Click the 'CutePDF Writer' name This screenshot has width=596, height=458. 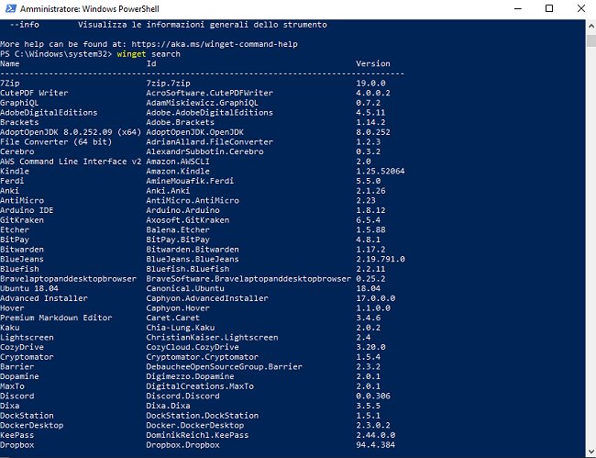pyautogui.click(x=34, y=93)
